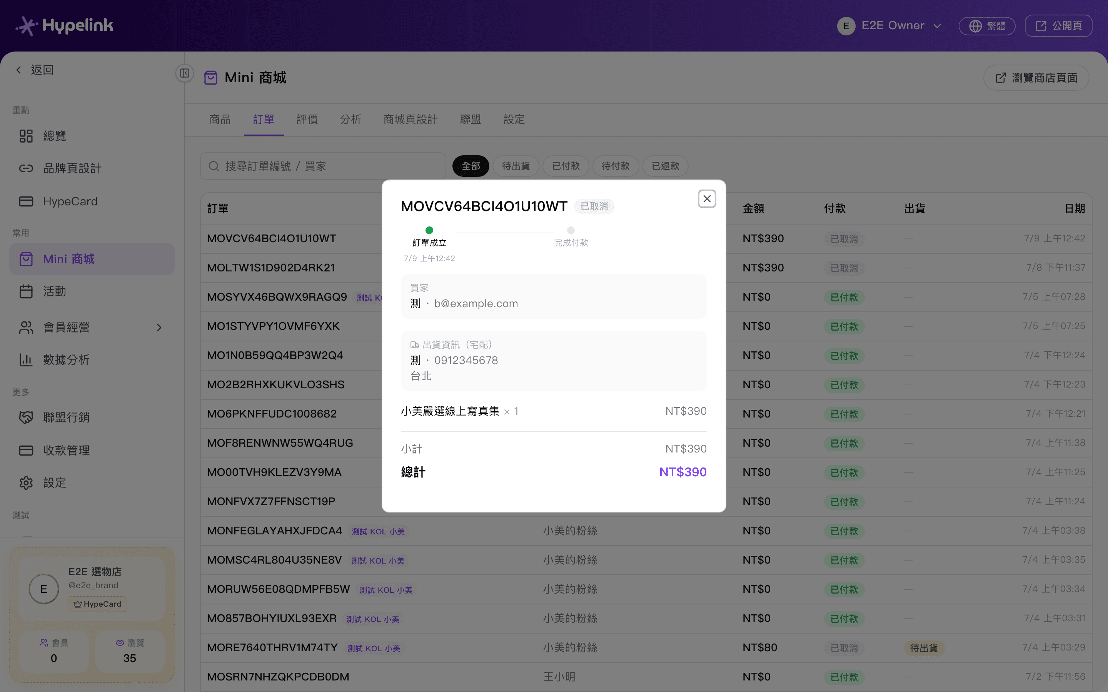Open the 公開頁 public page button
Screen dimensions: 1108x692
coord(1058,26)
